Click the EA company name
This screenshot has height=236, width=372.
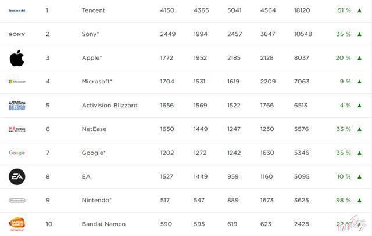click(86, 176)
